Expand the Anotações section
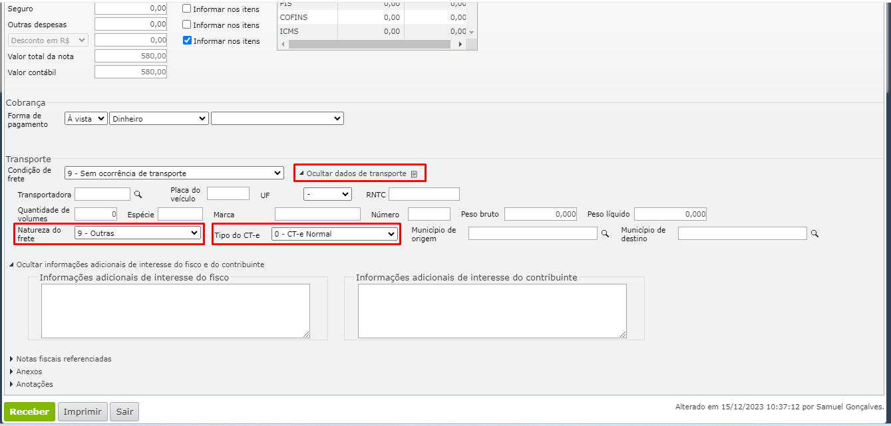This screenshot has width=891, height=426. [31, 384]
